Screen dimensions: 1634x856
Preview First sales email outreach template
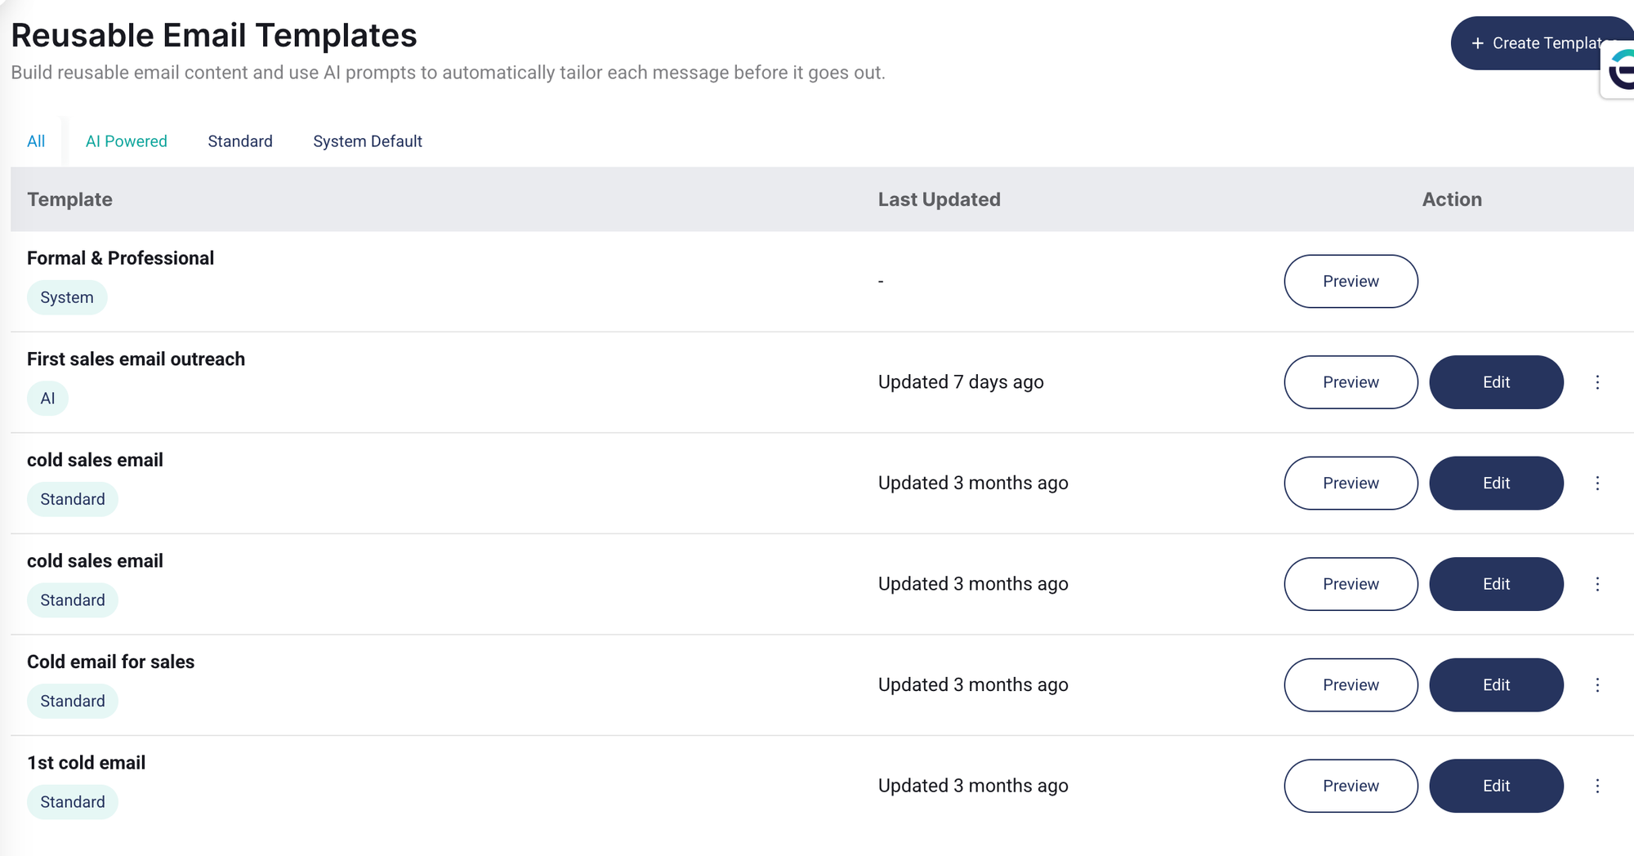(x=1351, y=382)
